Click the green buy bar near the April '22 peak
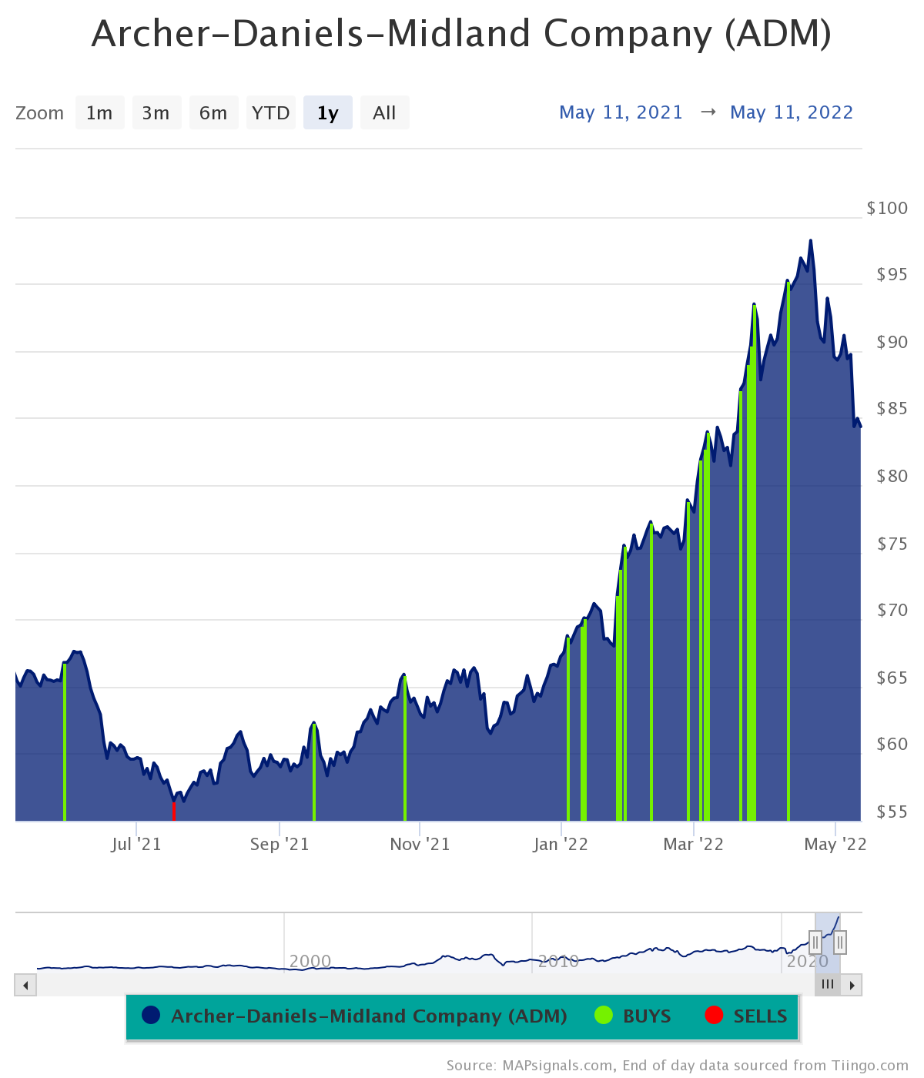 click(788, 551)
